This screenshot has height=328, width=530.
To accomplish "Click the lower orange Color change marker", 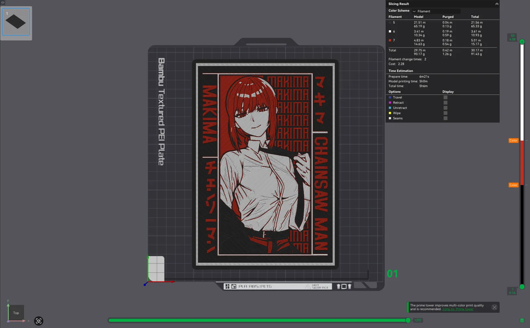I will [513, 185].
